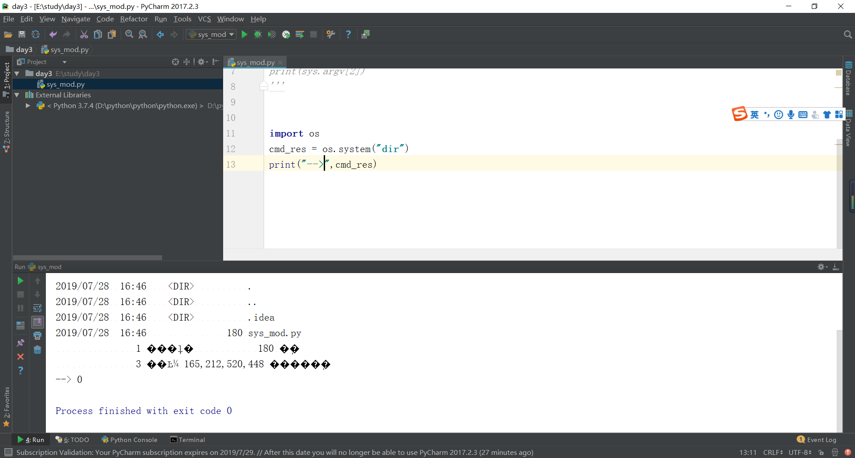The image size is (855, 458).
Task: Toggle scroll to end in Run console
Action: tap(37, 322)
